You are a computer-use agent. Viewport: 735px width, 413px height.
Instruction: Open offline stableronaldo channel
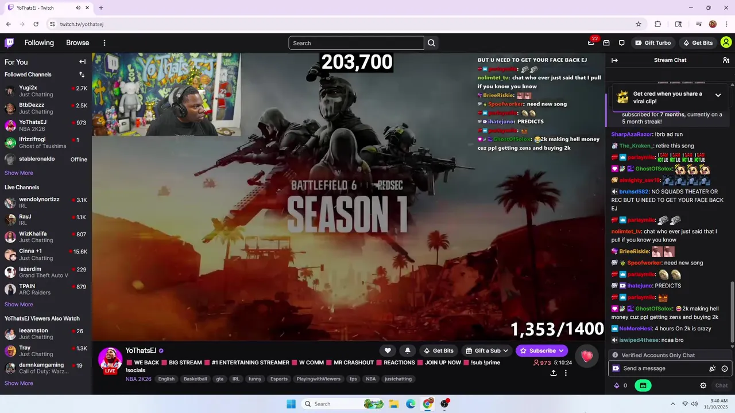tap(46, 159)
